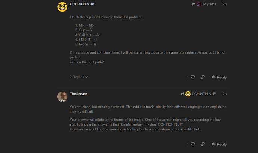This screenshot has width=258, height=153.
Task: Open small OCHINCHIN.JP emoji avatar in reply header
Action: point(188,94)
